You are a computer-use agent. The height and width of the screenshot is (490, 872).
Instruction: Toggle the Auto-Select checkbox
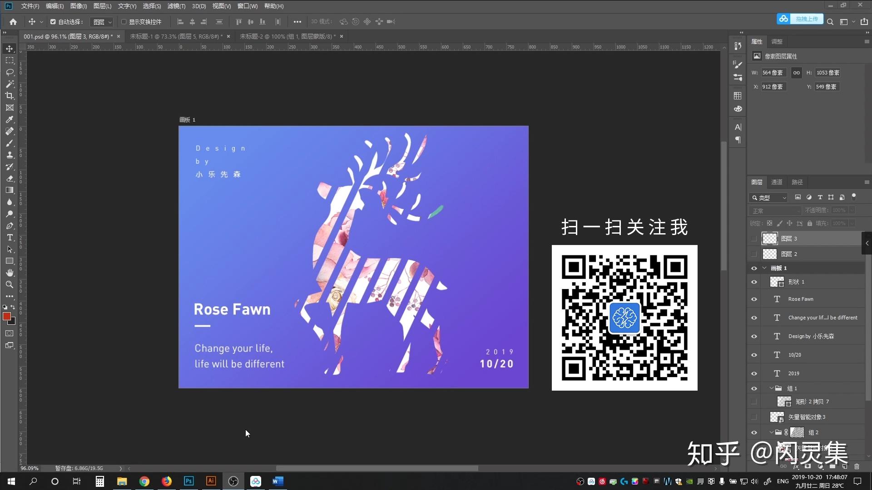[53, 21]
